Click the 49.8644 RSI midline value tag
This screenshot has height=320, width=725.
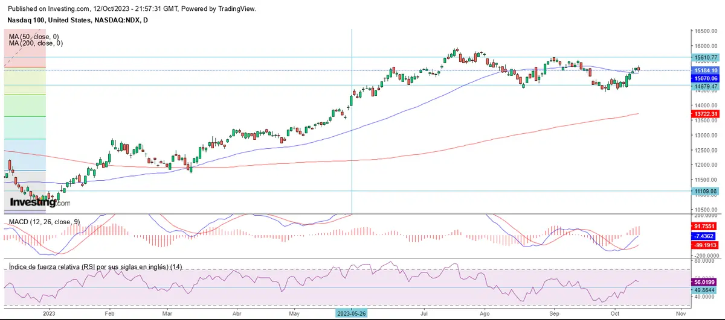[705, 289]
